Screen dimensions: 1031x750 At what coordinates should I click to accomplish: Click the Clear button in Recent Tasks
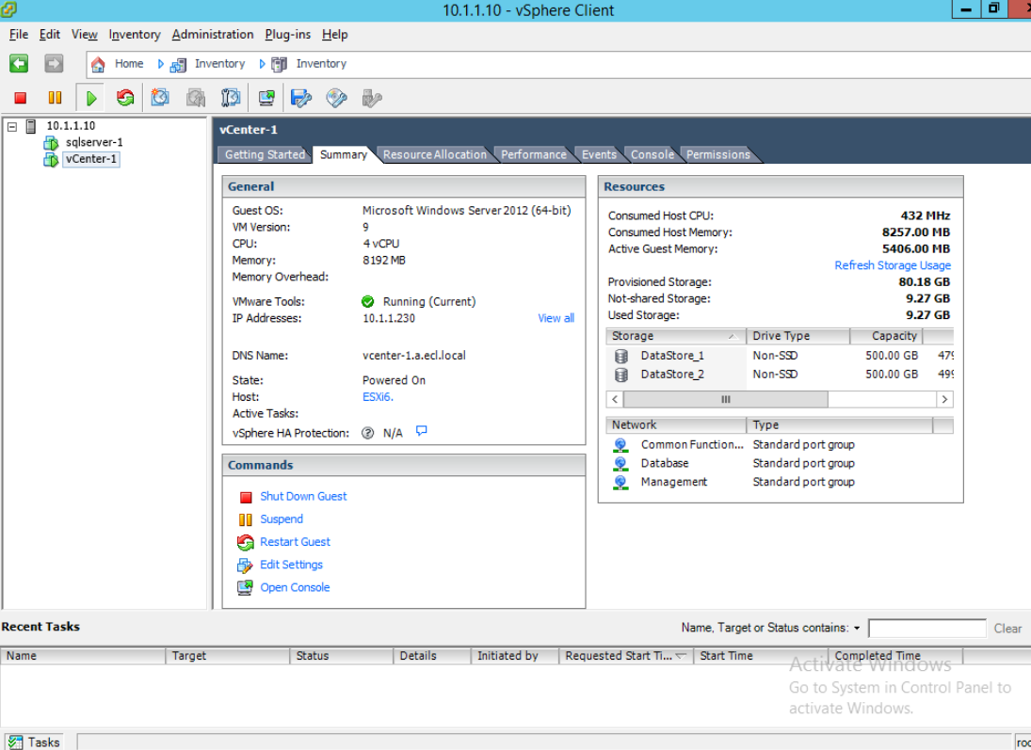tap(1007, 629)
